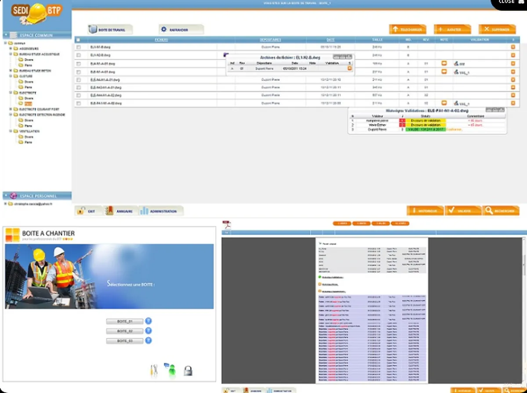The height and width of the screenshot is (393, 527).
Task: Select the BOITE_01 button
Action: (125, 321)
